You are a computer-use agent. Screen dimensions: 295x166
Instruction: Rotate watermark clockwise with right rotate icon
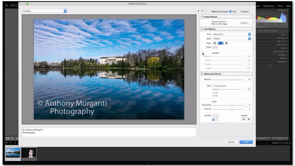pyautogui.click(x=249, y=119)
